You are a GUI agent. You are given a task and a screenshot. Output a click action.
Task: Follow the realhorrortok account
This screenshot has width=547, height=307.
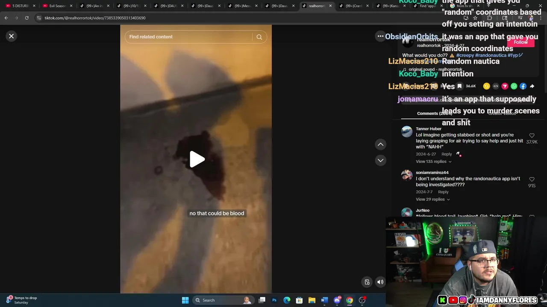[x=521, y=42]
